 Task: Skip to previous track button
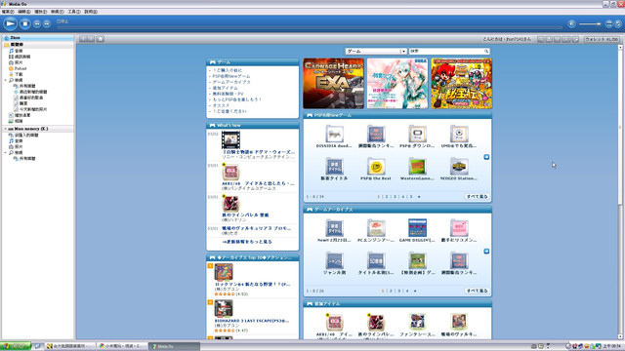pyautogui.click(x=37, y=23)
